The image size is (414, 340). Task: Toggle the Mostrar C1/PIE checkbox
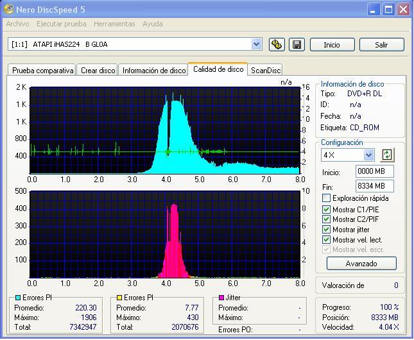point(326,209)
